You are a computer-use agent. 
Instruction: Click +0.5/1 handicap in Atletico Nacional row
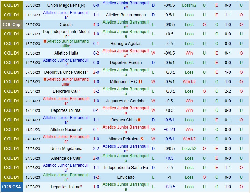pos(169,130)
